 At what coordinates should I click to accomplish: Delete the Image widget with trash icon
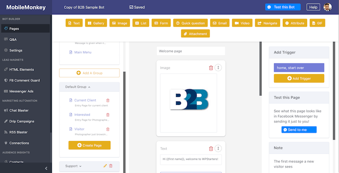pyautogui.click(x=211, y=68)
